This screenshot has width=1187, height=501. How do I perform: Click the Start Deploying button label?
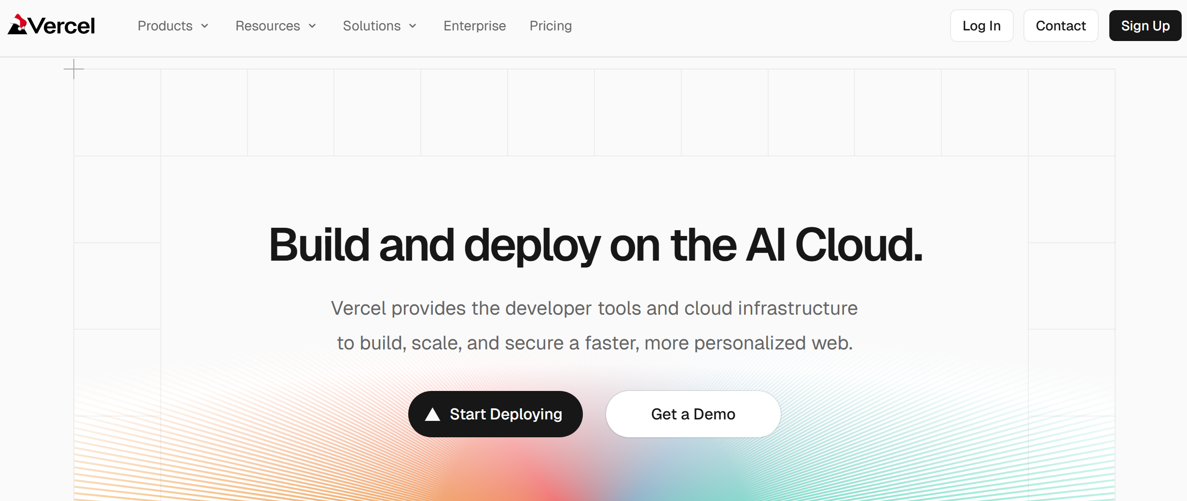click(x=506, y=414)
